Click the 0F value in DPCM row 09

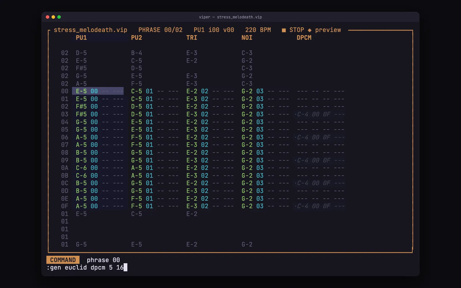[326, 160]
